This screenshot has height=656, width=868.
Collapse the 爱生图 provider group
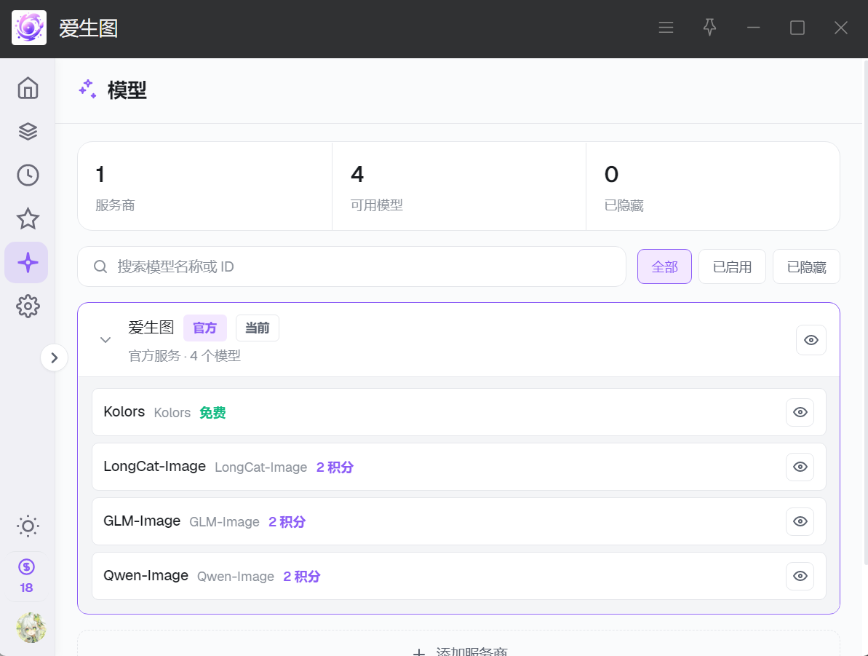(105, 340)
